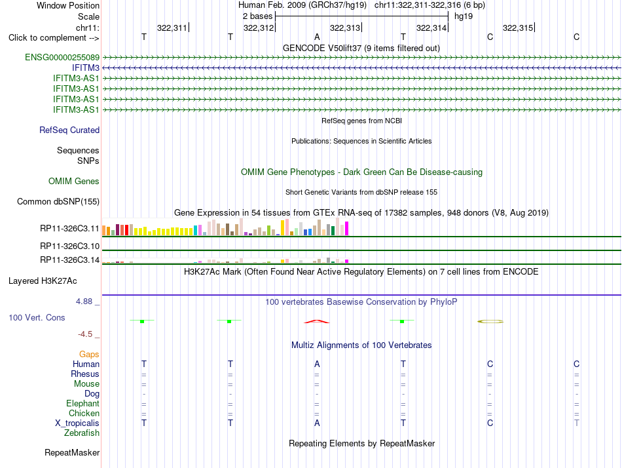Click the chr11:322,311-322,316 position text
Image resolution: width=622 pixels, height=468 pixels.
430,5
